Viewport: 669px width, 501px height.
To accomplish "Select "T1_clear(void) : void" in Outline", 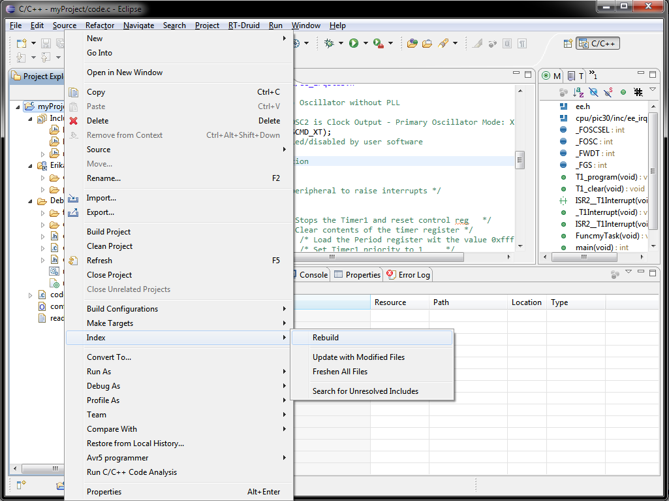I will (x=610, y=189).
